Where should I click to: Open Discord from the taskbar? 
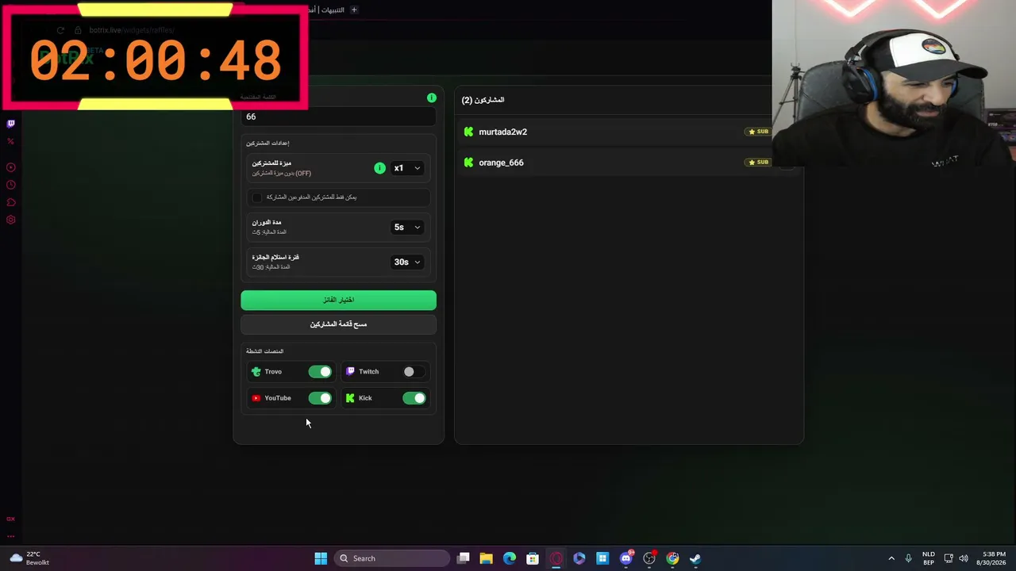626,558
